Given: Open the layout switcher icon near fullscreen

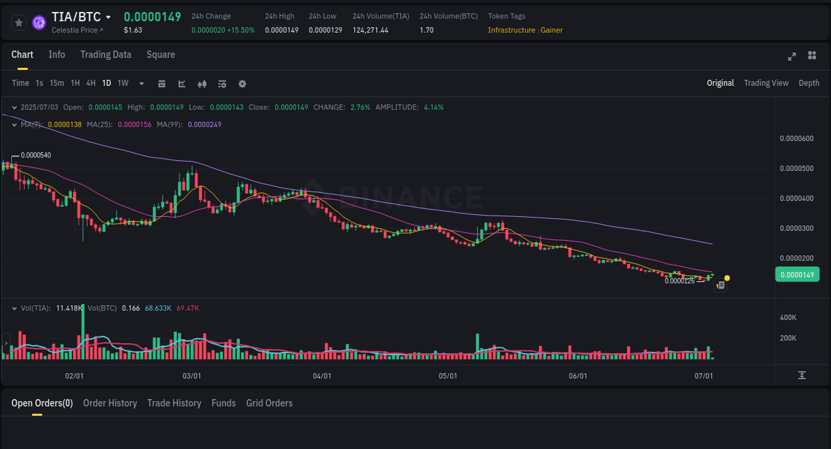Looking at the screenshot, I should pyautogui.click(x=812, y=57).
